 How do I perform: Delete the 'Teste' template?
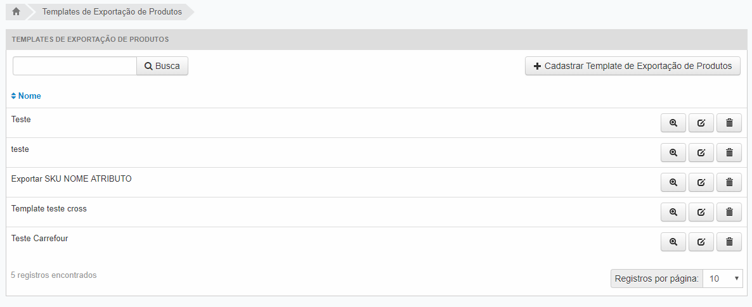click(x=729, y=123)
